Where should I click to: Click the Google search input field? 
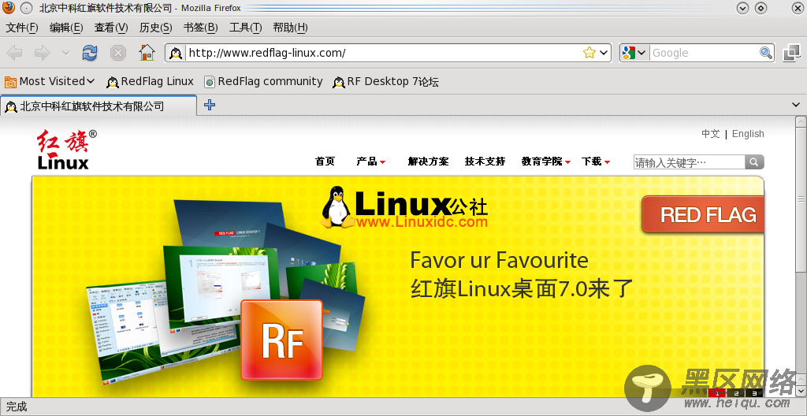coord(705,53)
